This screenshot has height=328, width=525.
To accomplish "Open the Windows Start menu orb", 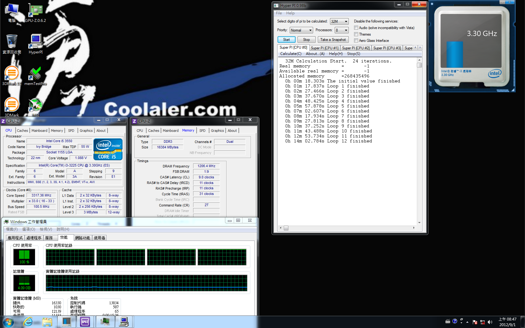I will pos(8,322).
